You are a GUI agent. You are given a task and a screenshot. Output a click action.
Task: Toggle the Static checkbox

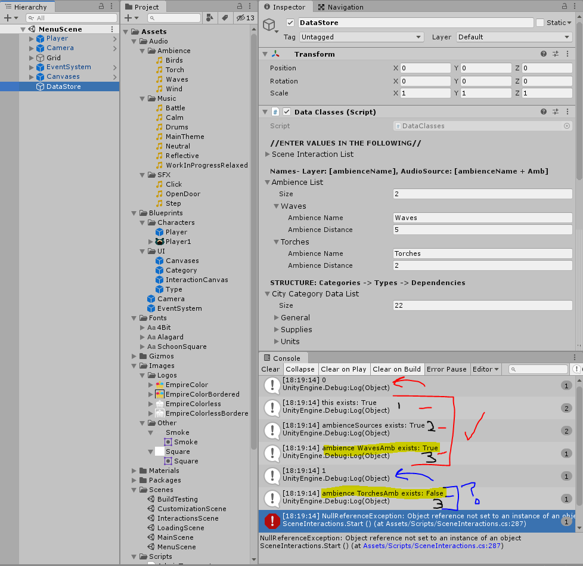(x=540, y=23)
